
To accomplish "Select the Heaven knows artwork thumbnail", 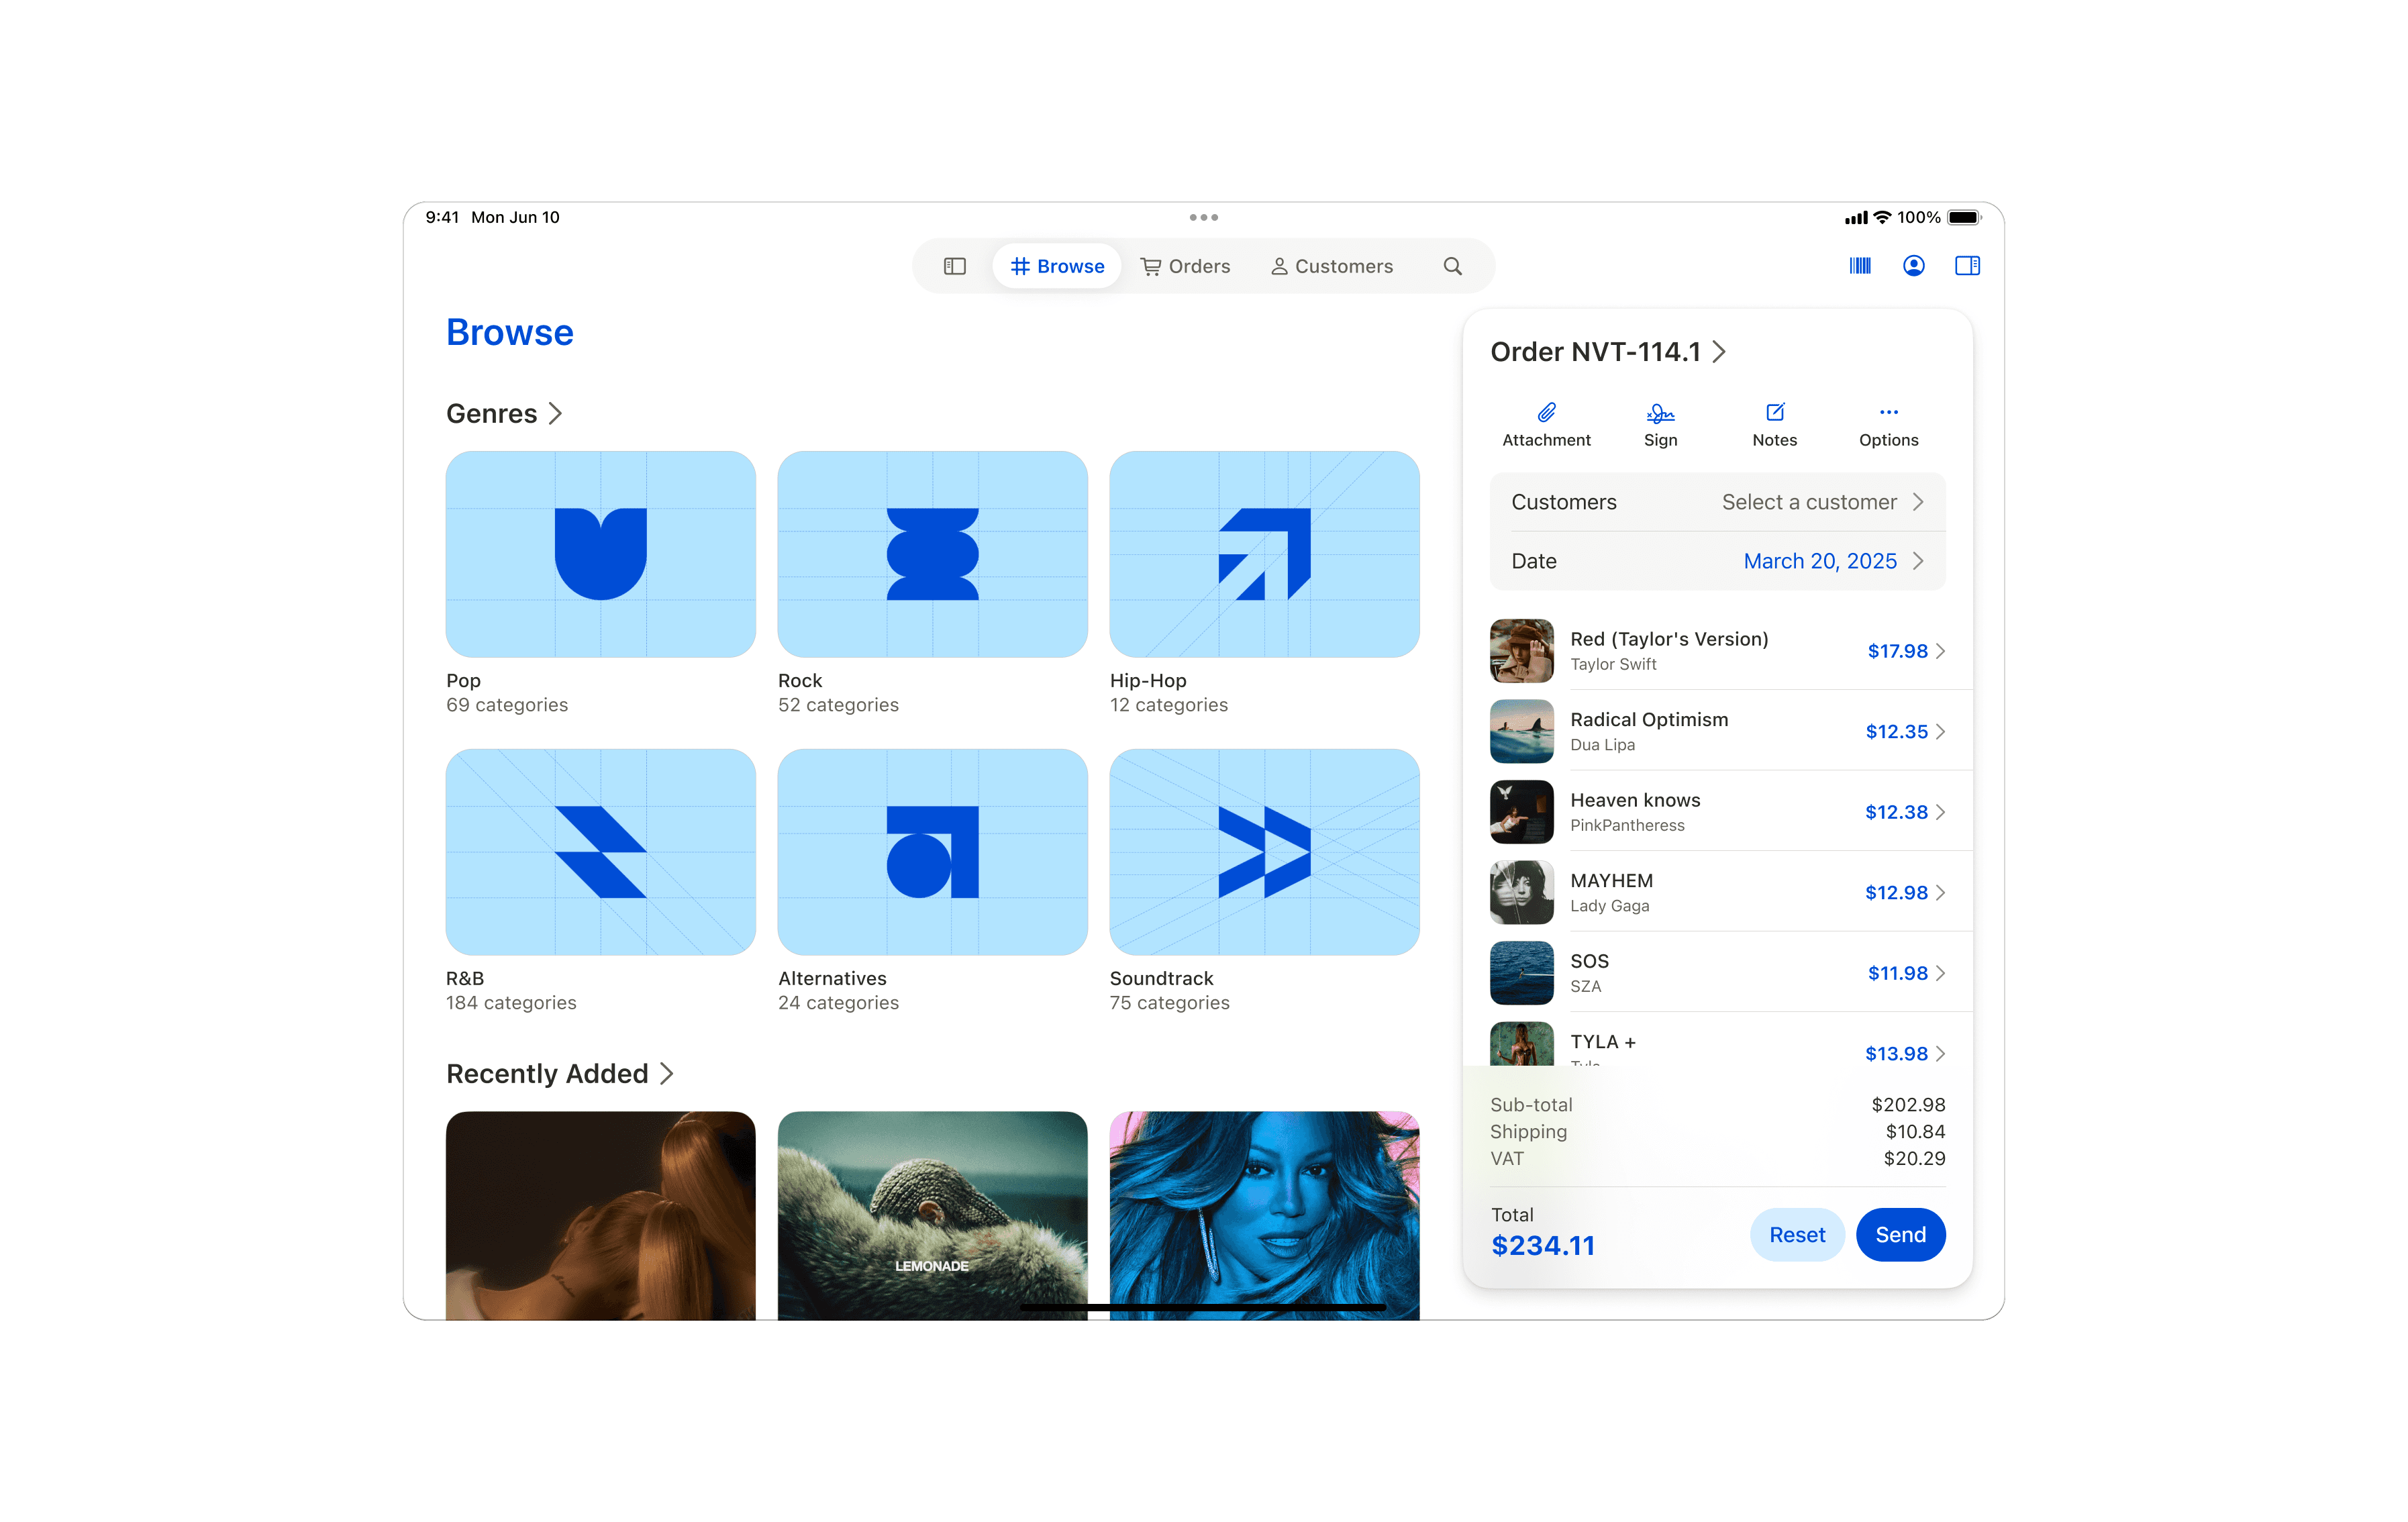I will click(1521, 812).
